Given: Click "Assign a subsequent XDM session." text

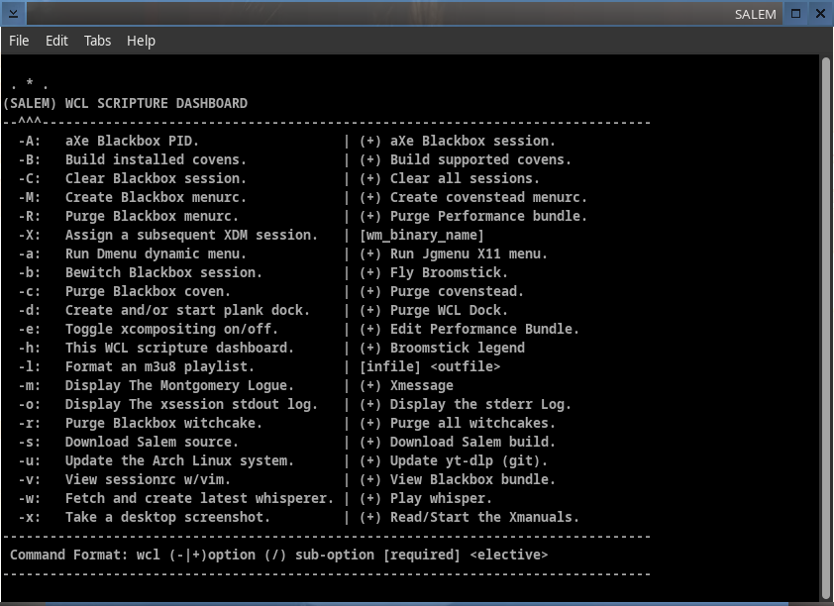Looking at the screenshot, I should (191, 235).
